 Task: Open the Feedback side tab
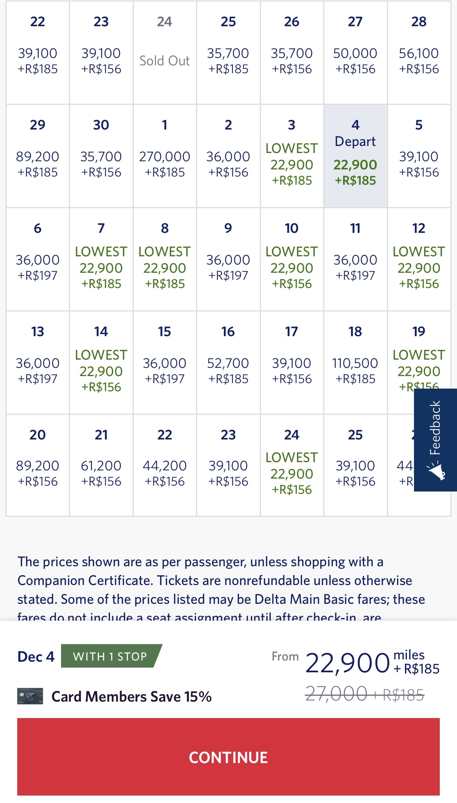(435, 440)
